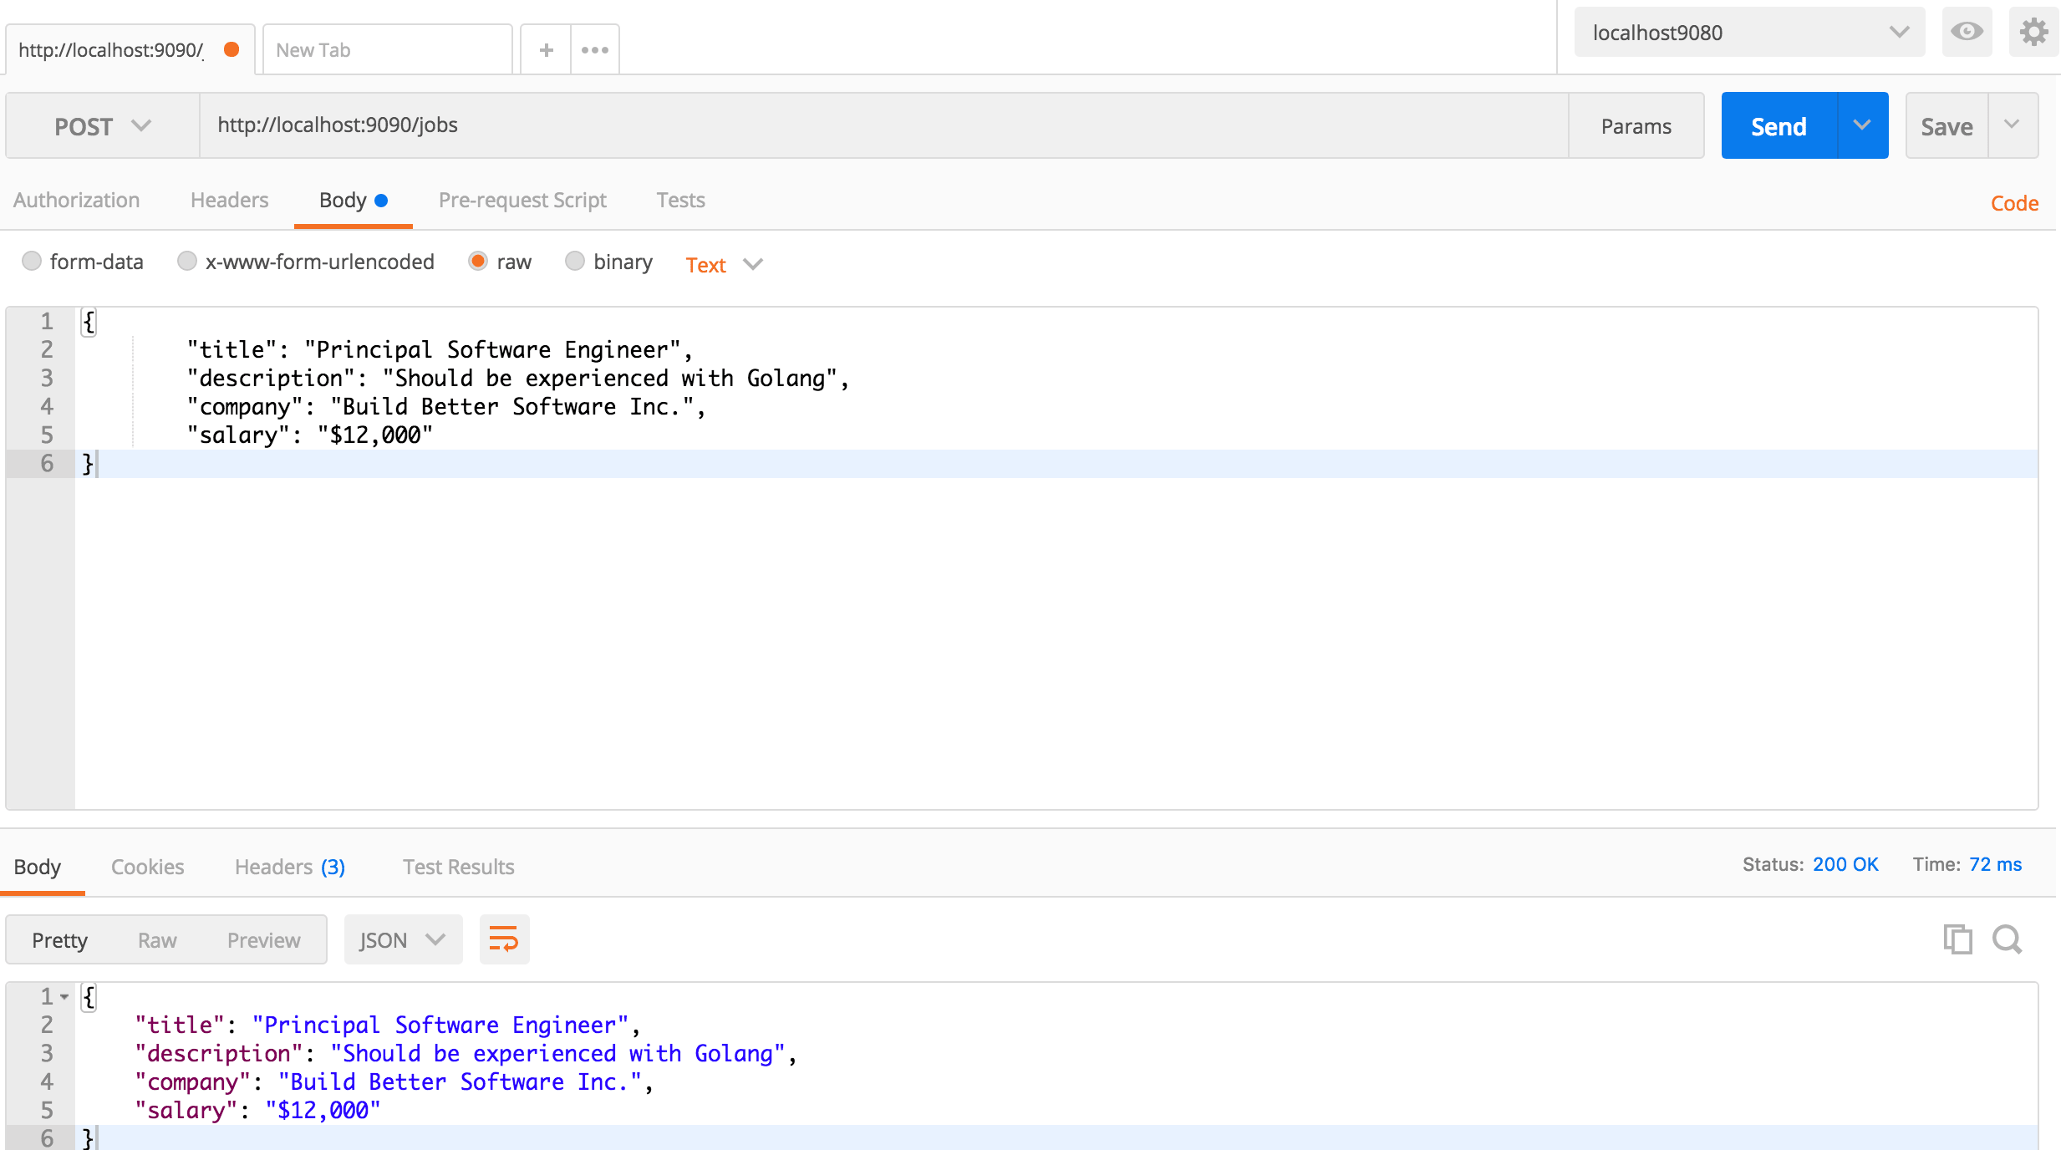This screenshot has width=2061, height=1150.
Task: Click the Pretty view tab in response
Action: (x=58, y=939)
